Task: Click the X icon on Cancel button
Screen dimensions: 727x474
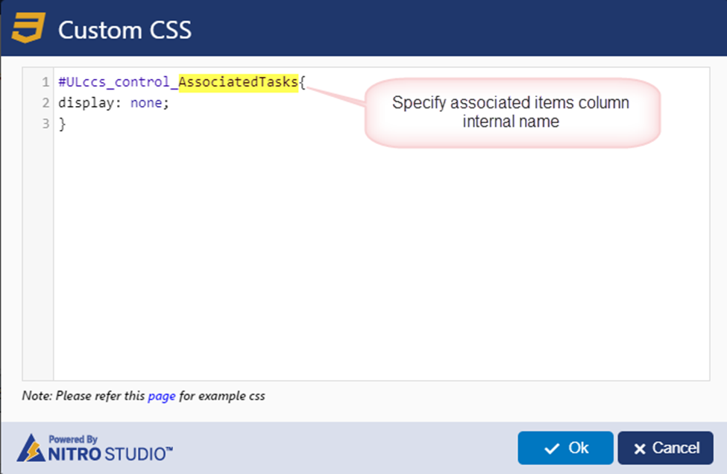Action: [x=640, y=449]
